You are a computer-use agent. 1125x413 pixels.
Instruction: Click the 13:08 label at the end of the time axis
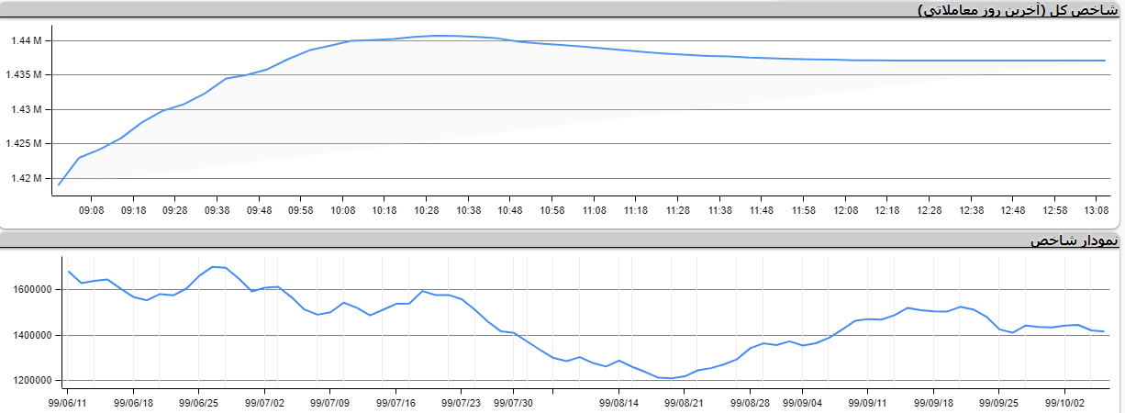[x=1097, y=210]
